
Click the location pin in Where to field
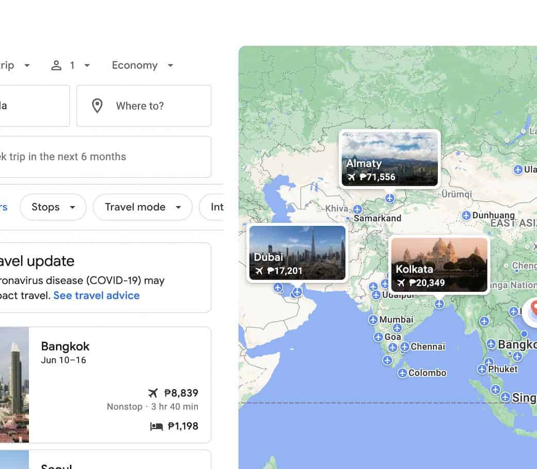pyautogui.click(x=97, y=106)
